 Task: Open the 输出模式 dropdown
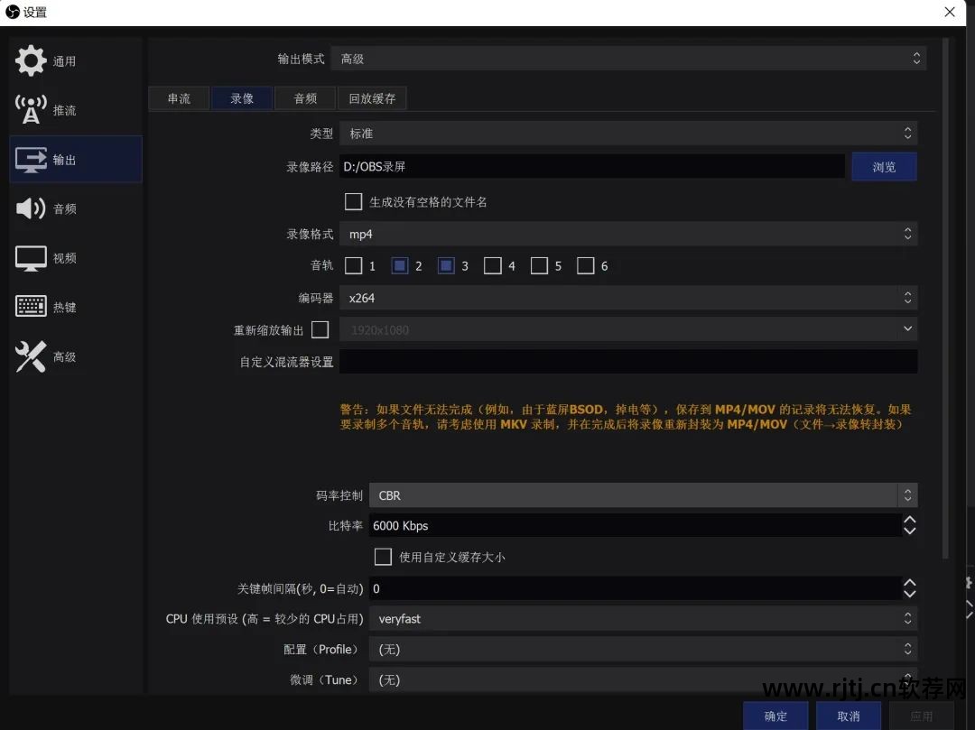632,58
